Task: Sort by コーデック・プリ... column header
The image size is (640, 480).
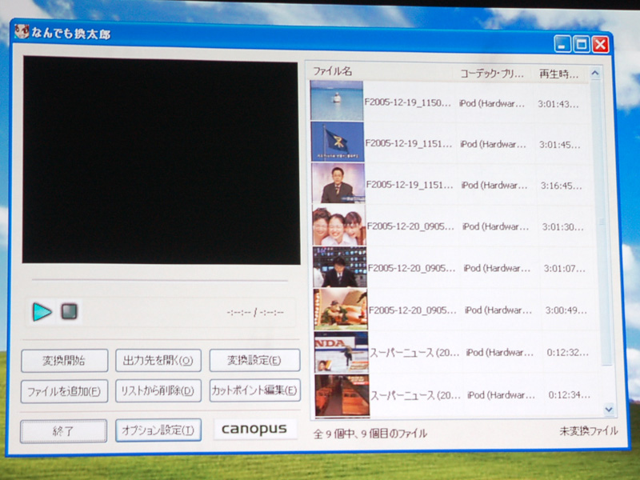Action: 492,74
